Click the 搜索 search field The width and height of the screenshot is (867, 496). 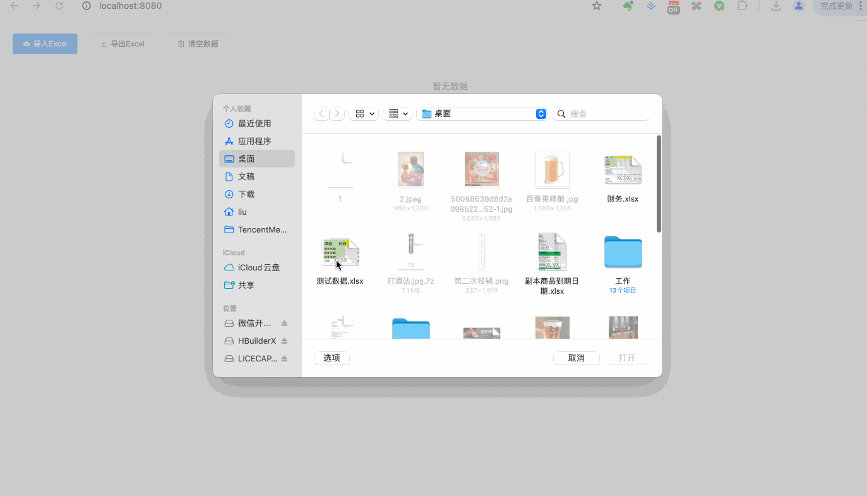[x=601, y=114]
